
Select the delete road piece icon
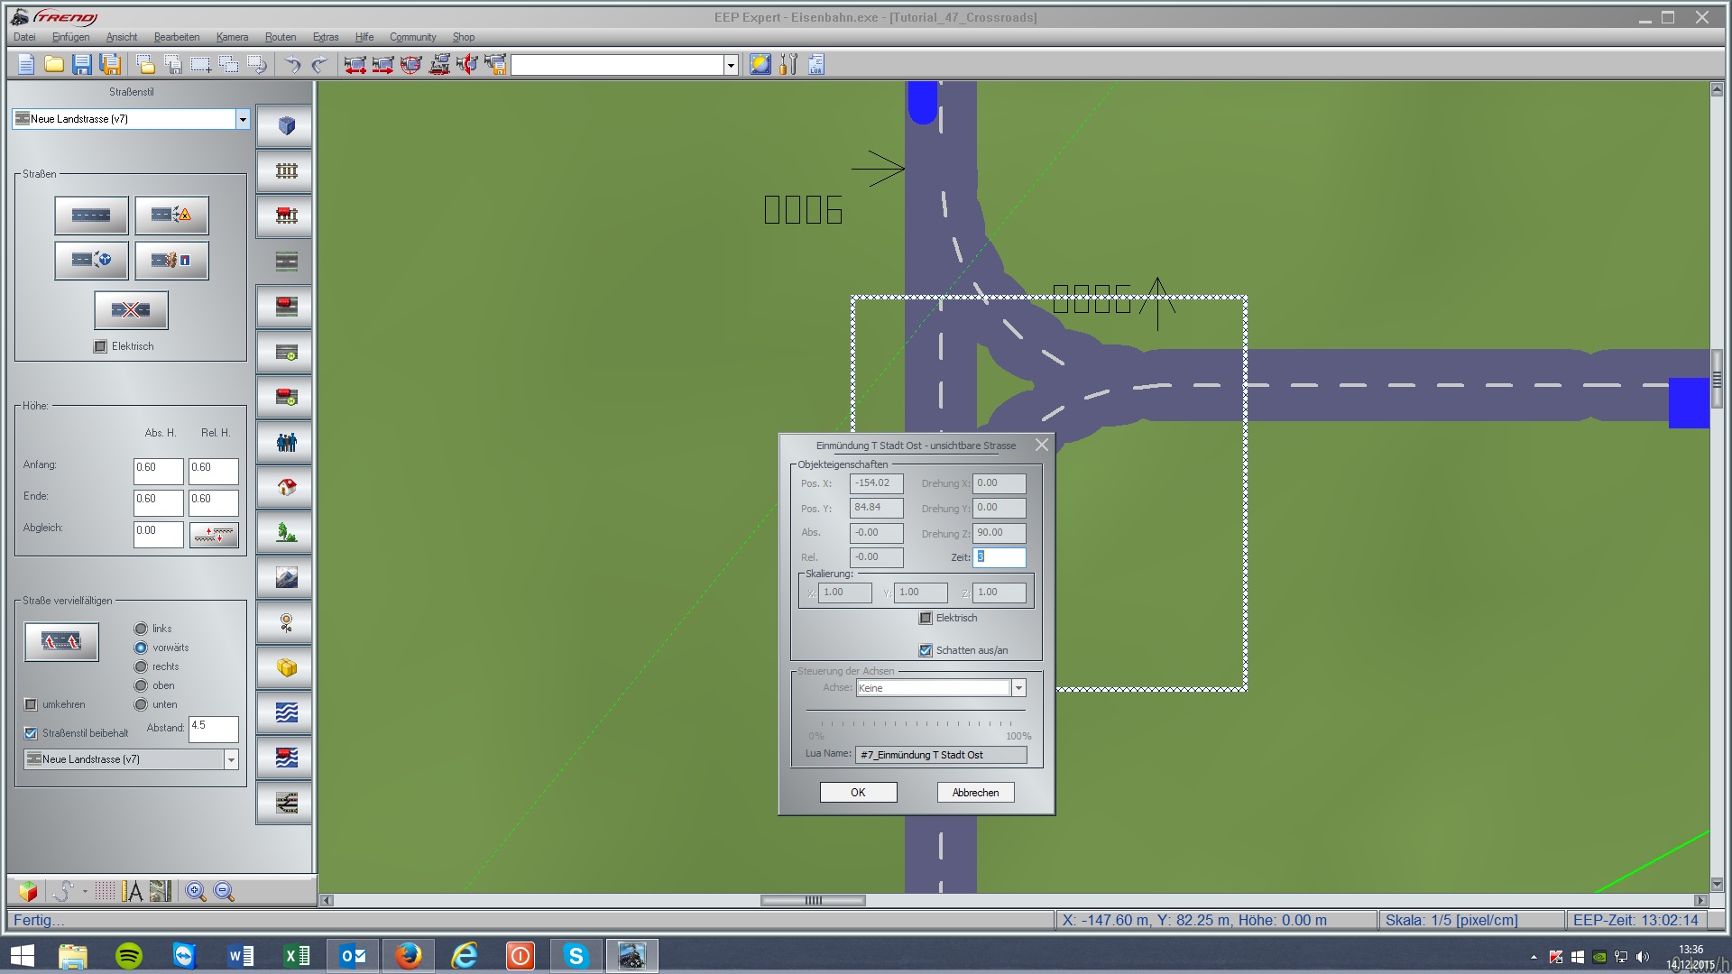point(131,310)
